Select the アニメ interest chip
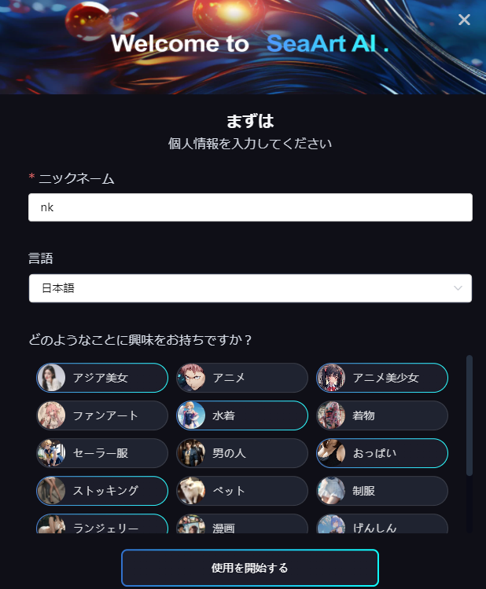Viewport: 486px width, 589px height. pyautogui.click(x=242, y=378)
